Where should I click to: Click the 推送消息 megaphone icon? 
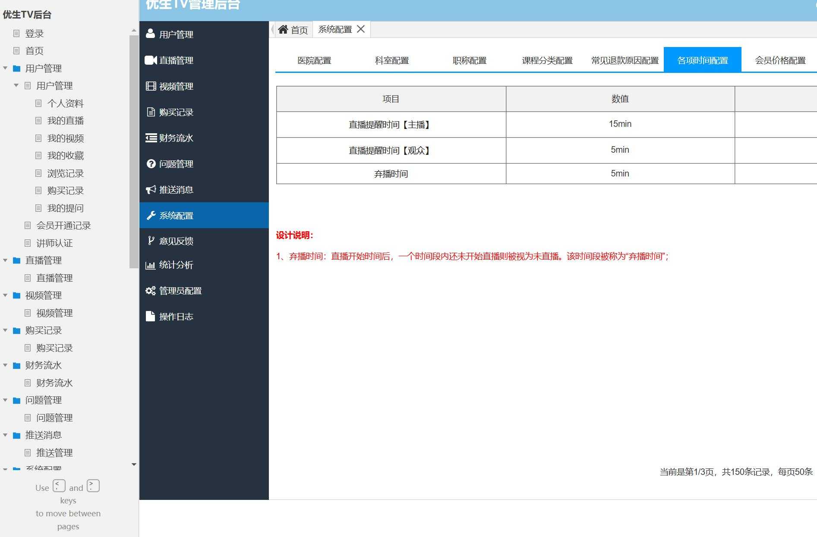[150, 189]
